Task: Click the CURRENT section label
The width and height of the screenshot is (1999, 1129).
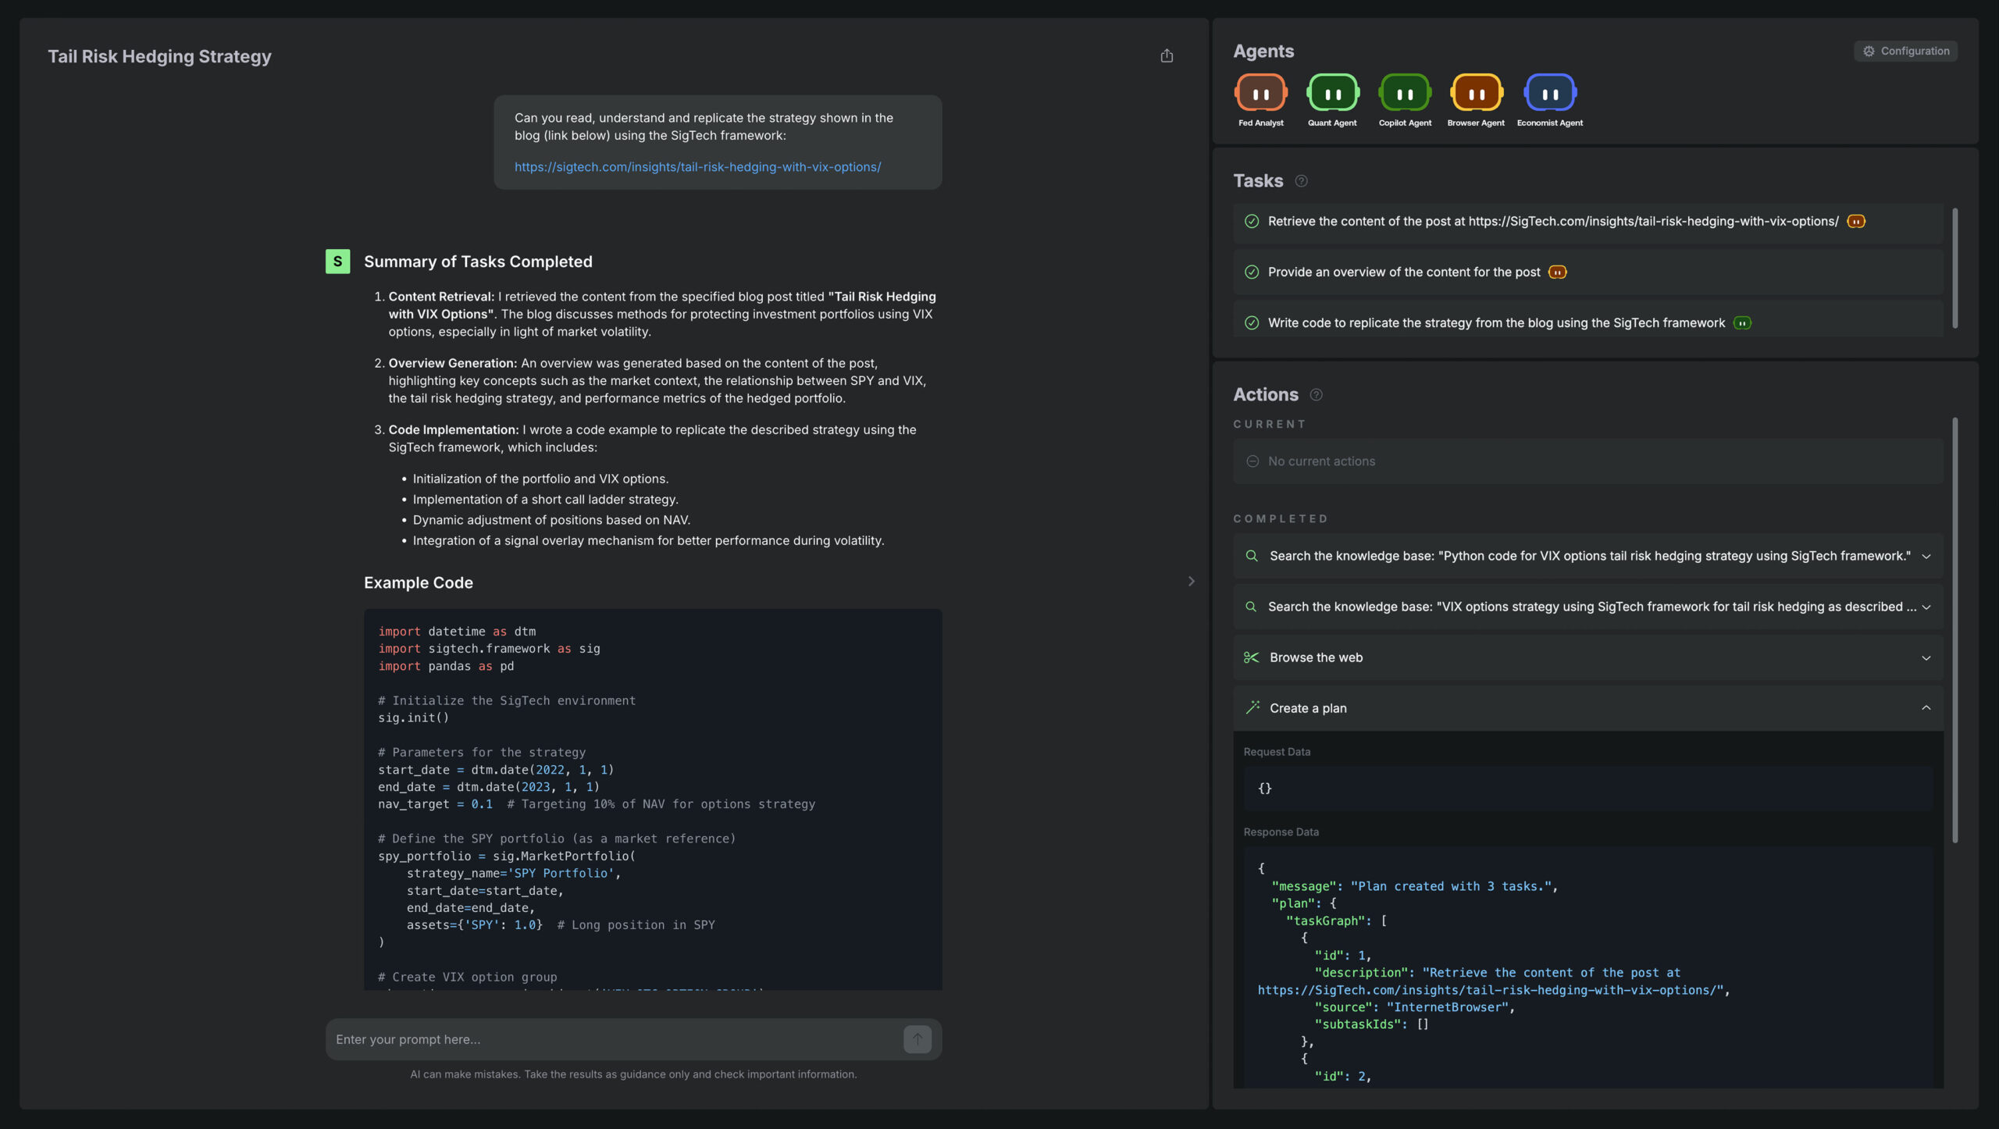Action: coord(1270,425)
